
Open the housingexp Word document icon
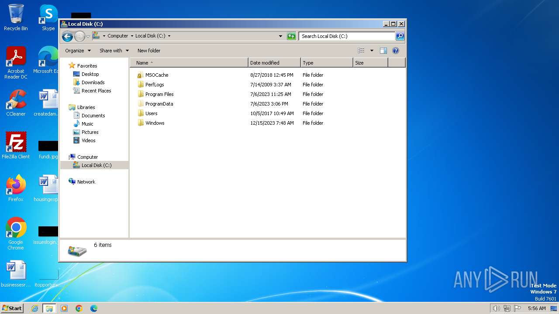click(x=46, y=188)
